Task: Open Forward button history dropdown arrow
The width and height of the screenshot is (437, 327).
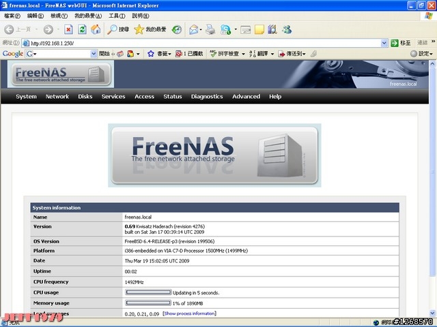Action: (x=58, y=29)
